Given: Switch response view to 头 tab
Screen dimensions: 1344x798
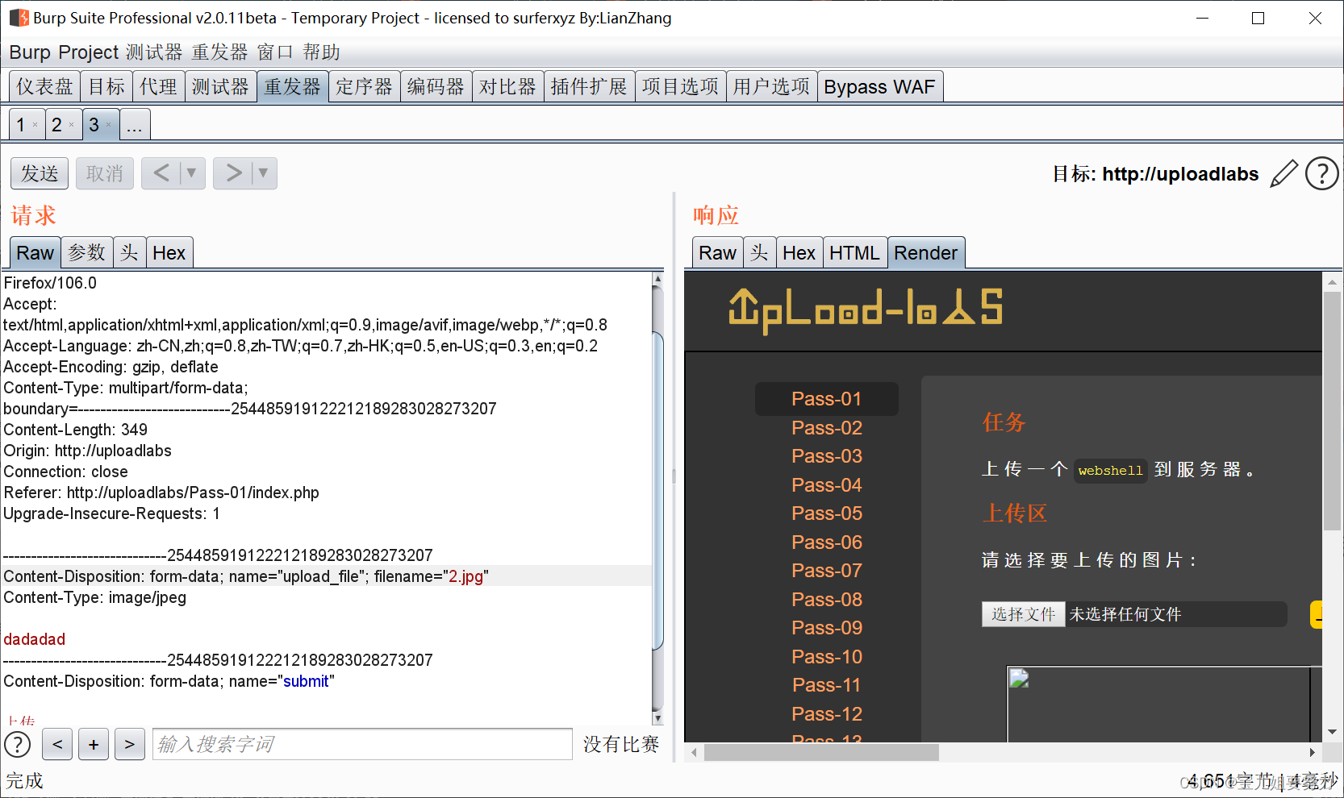Looking at the screenshot, I should 759,252.
